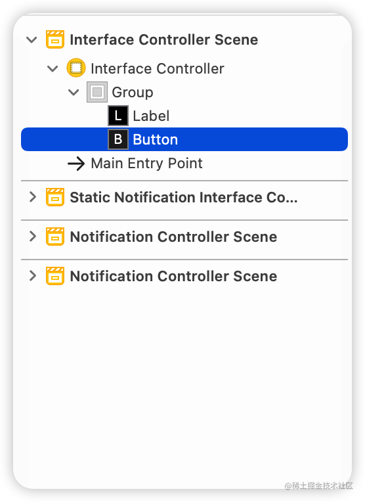The image size is (365, 502).
Task: Expand the upper Notification Controller Scene chevron
Action: pos(33,237)
